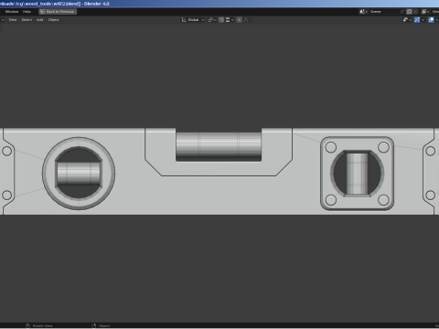Open the view layer browse dropdown
The image size is (439, 329).
pyautogui.click(x=425, y=12)
